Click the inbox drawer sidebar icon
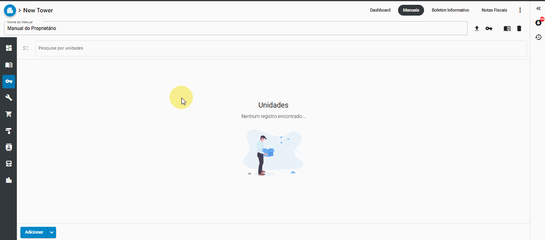Screen dimensions: 545x240 [8, 164]
